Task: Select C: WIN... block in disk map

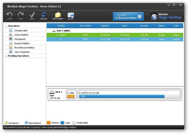Action: [71, 94]
